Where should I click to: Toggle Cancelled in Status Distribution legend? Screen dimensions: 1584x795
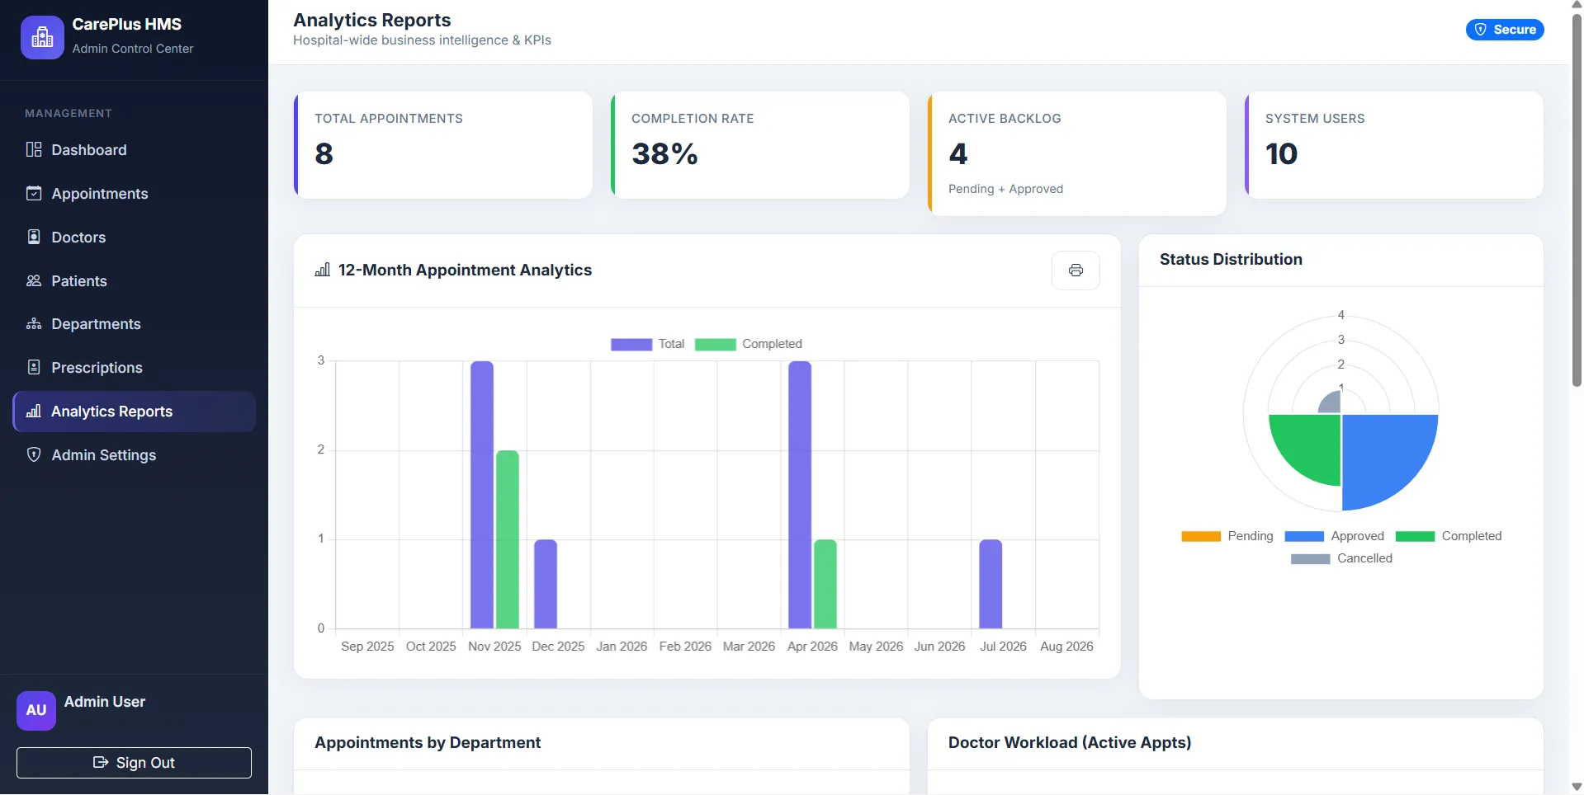coord(1341,558)
